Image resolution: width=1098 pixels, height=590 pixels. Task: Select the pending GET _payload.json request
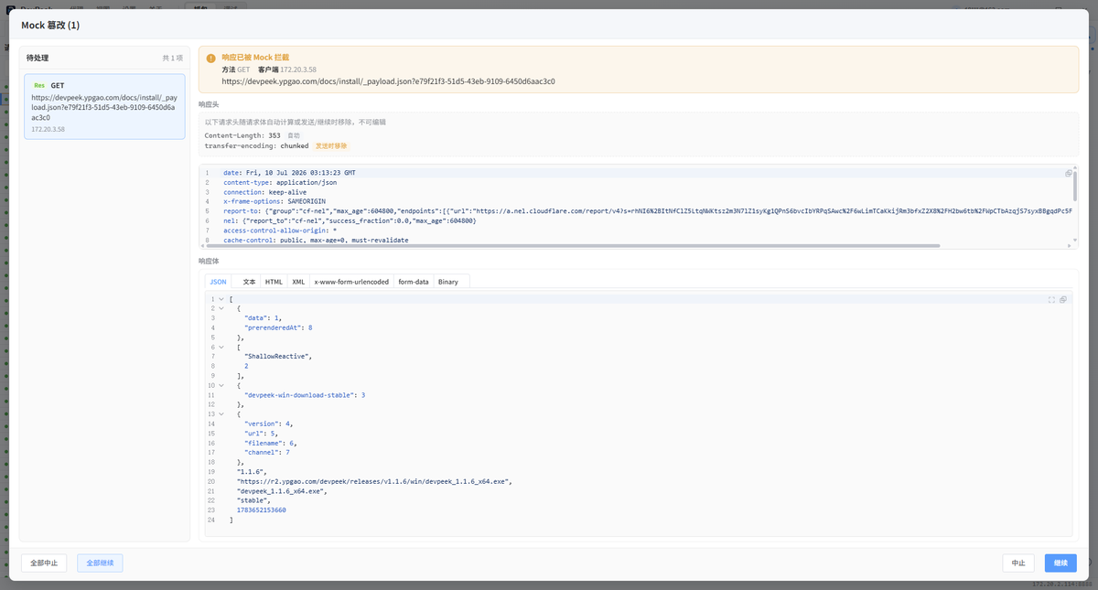pyautogui.click(x=104, y=106)
